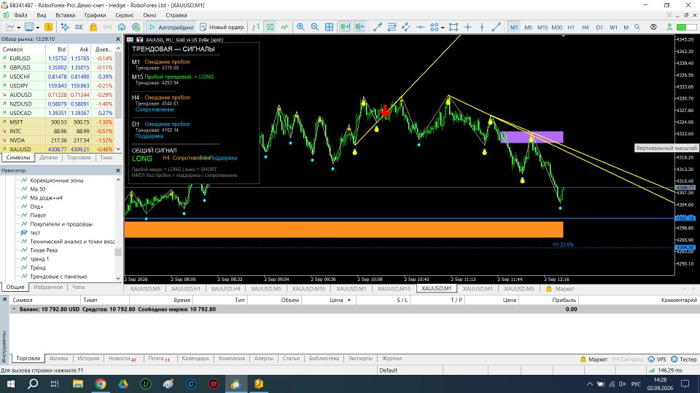Select the rectangle shape tool
The width and height of the screenshot is (700, 393).
point(454,27)
